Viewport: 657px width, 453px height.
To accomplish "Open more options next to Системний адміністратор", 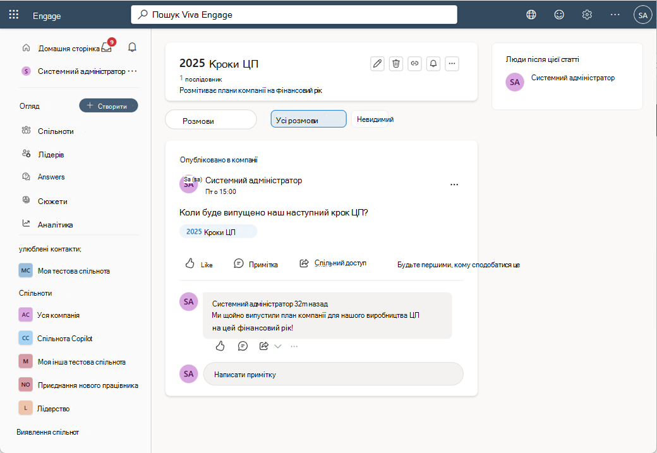I will 133,71.
